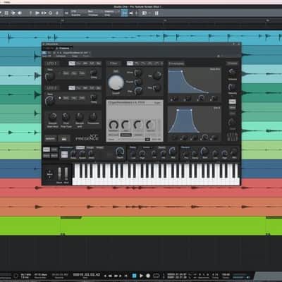Screen dimensions: 282x282
Task: Click the Transpose knob in Presence
Action: coord(93,117)
